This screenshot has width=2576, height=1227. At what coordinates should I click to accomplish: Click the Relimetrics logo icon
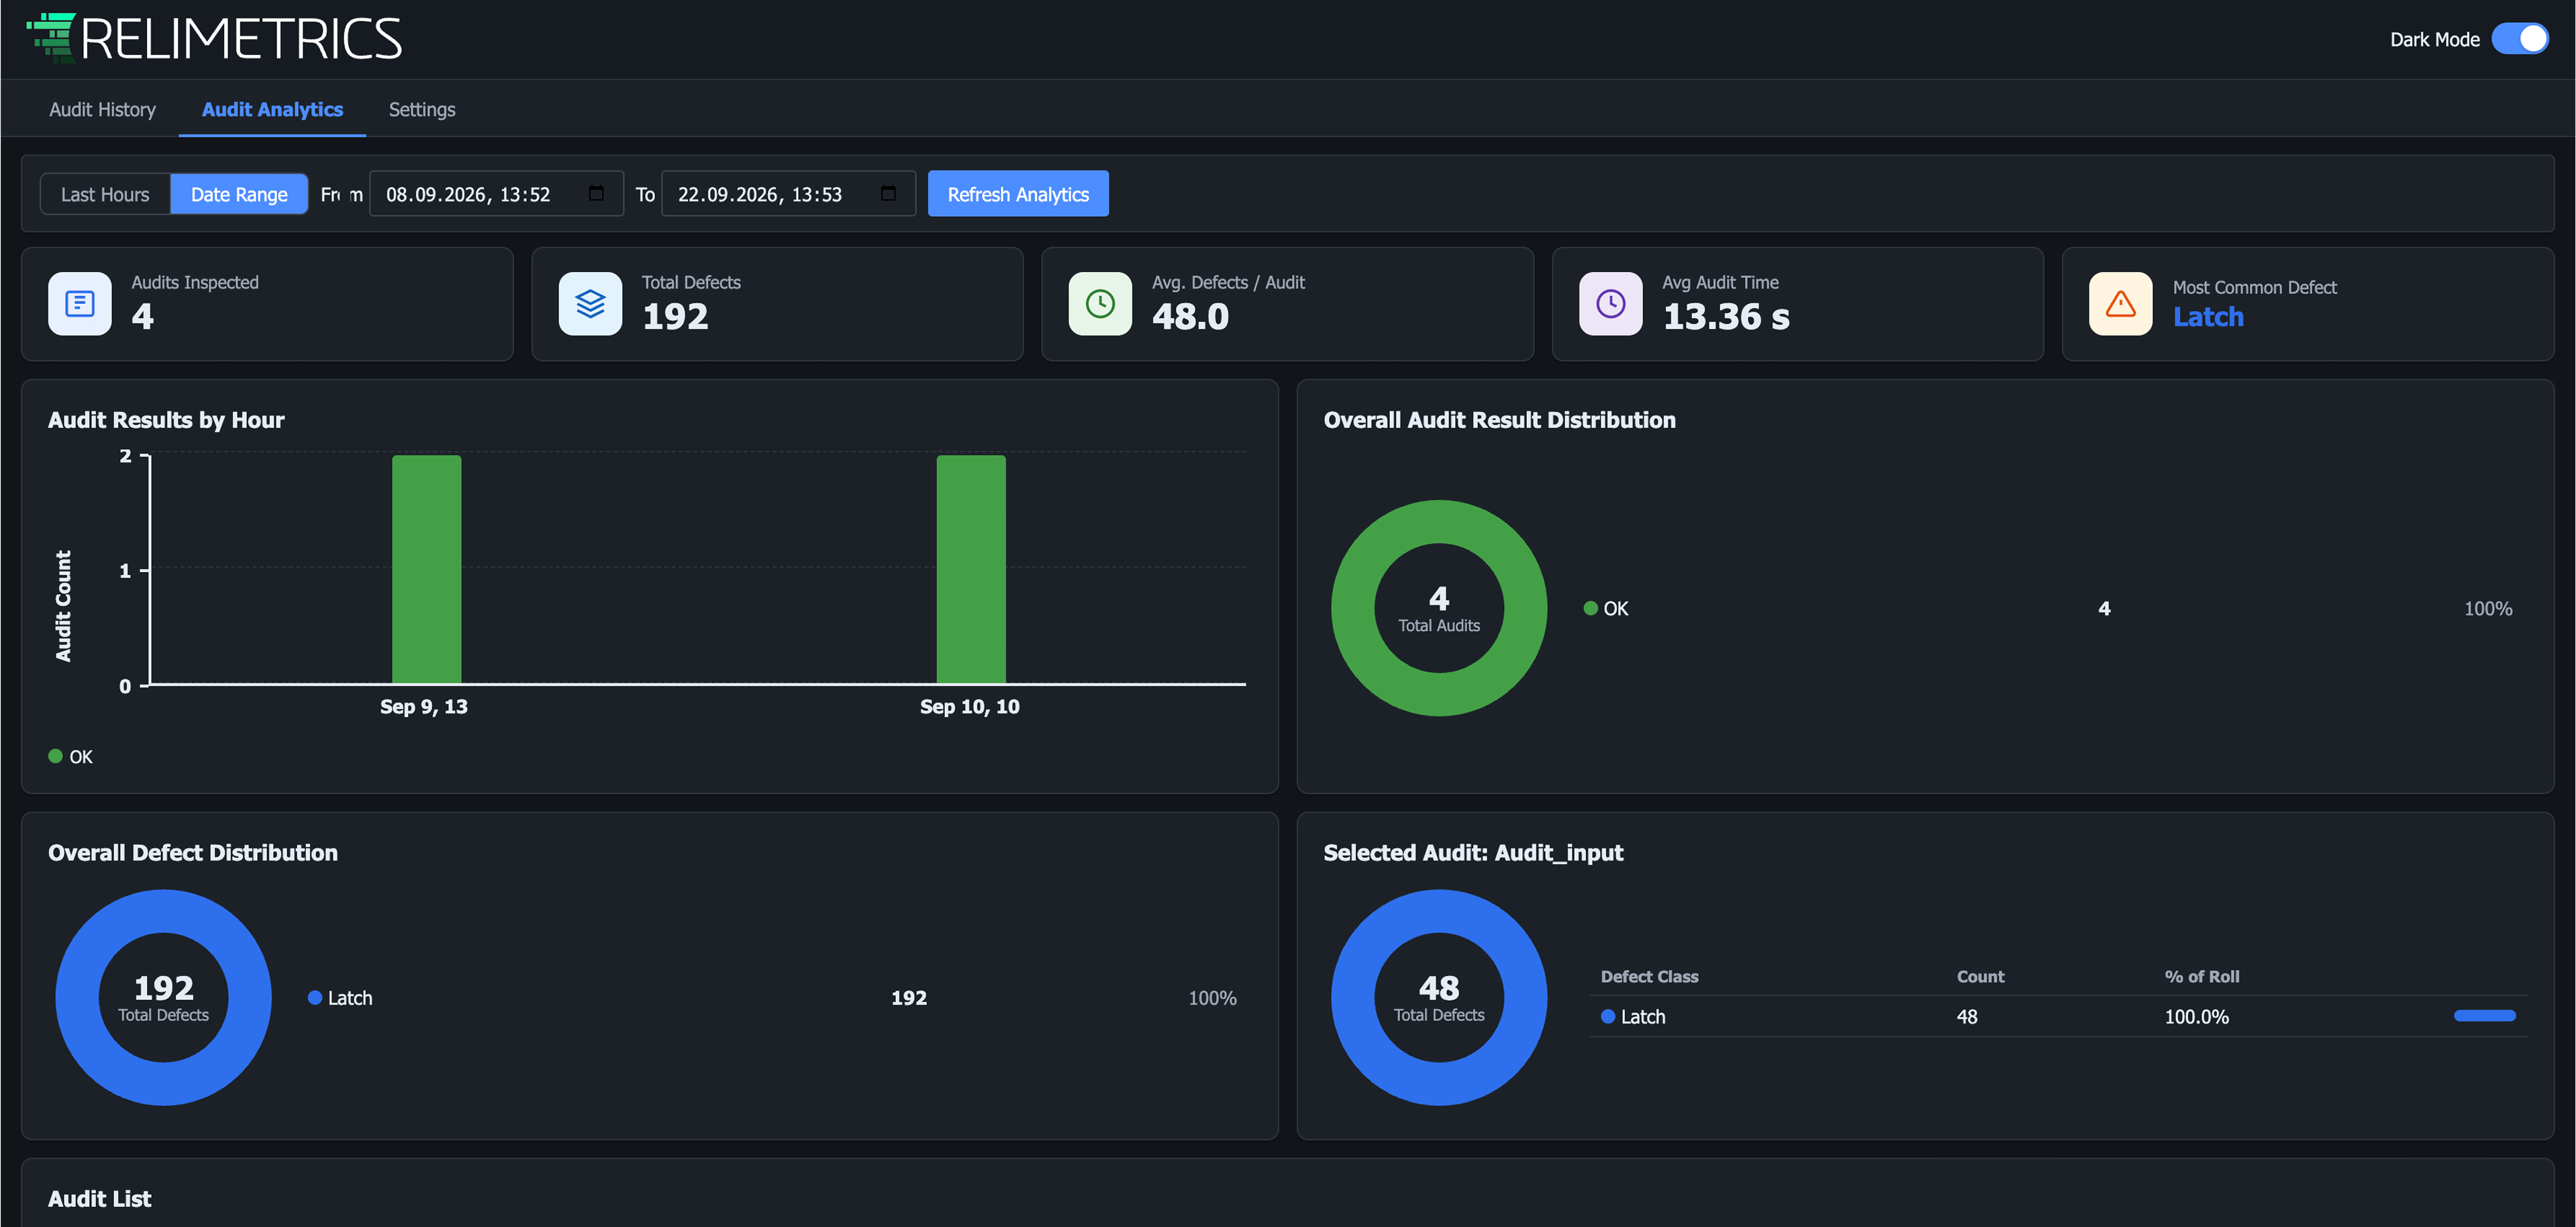point(51,38)
